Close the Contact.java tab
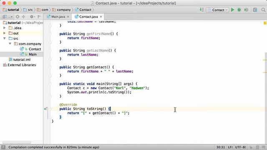The width and height of the screenshot is (267, 150). (x=101, y=17)
